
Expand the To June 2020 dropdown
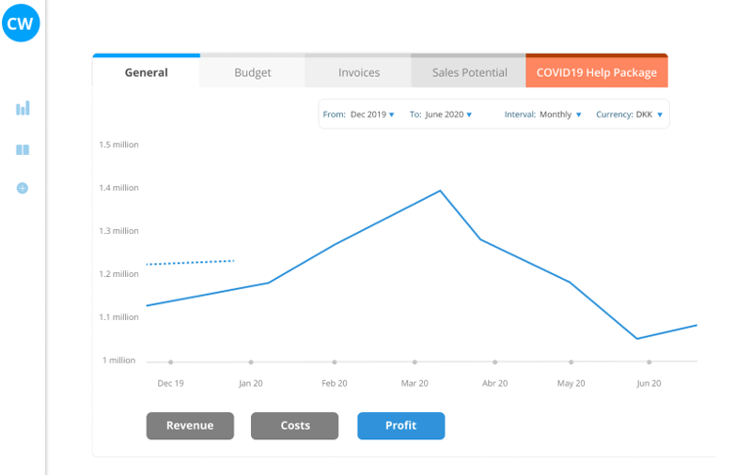(448, 115)
